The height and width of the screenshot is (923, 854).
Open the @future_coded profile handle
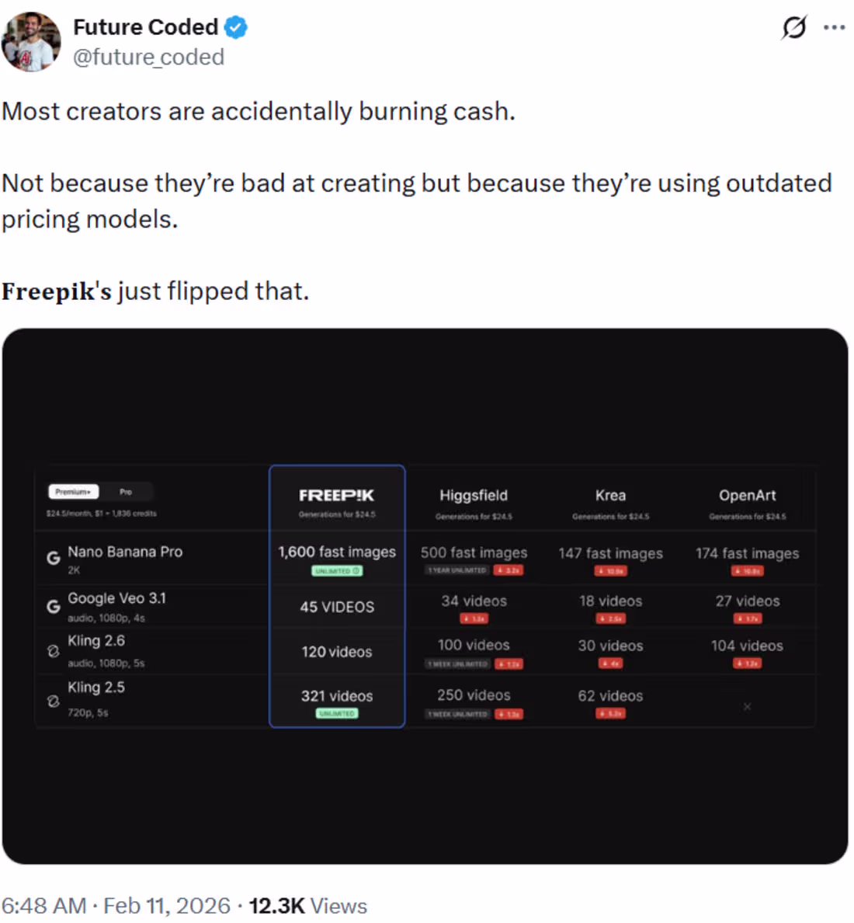tap(148, 57)
